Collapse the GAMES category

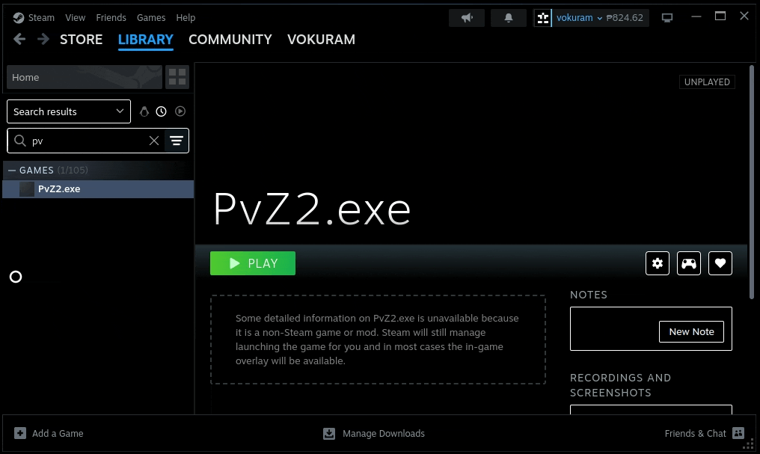click(x=12, y=171)
